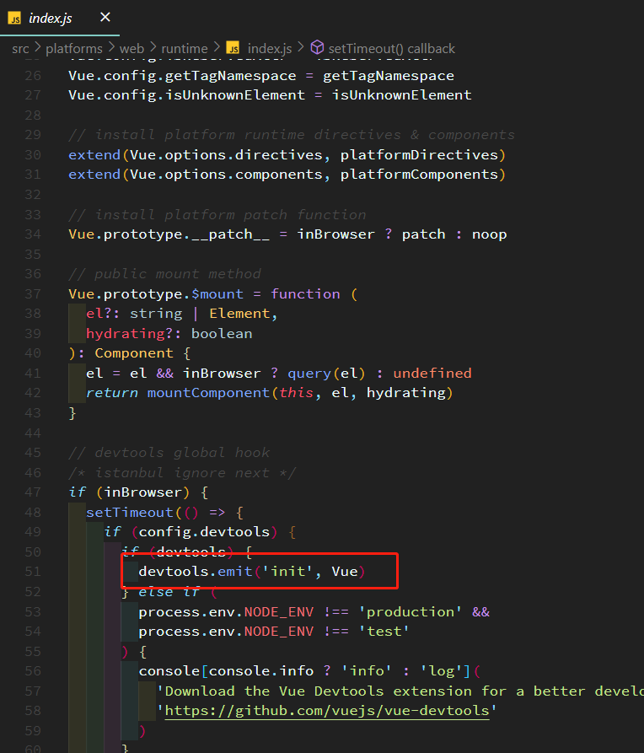This screenshot has width=644, height=753.
Task: Open the src breadcrumb
Action: tap(20, 49)
